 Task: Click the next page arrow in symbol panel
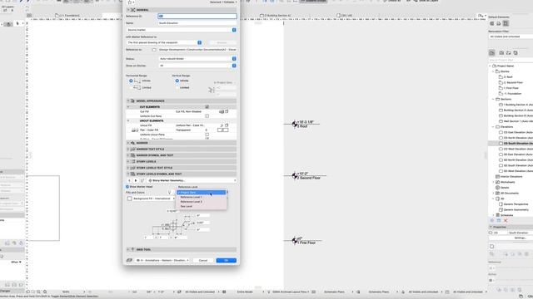coord(136,180)
